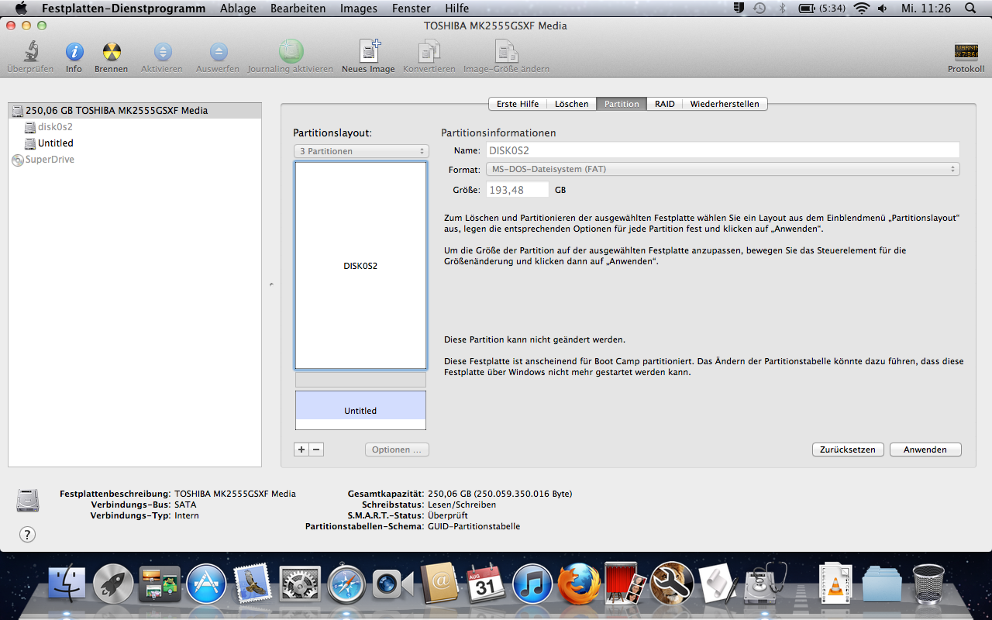992x620 pixels.
Task: Switch to the Erste Hilfe tab
Action: coord(518,104)
